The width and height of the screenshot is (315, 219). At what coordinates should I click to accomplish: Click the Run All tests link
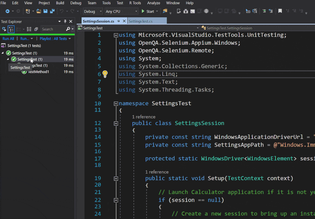tap(8, 39)
